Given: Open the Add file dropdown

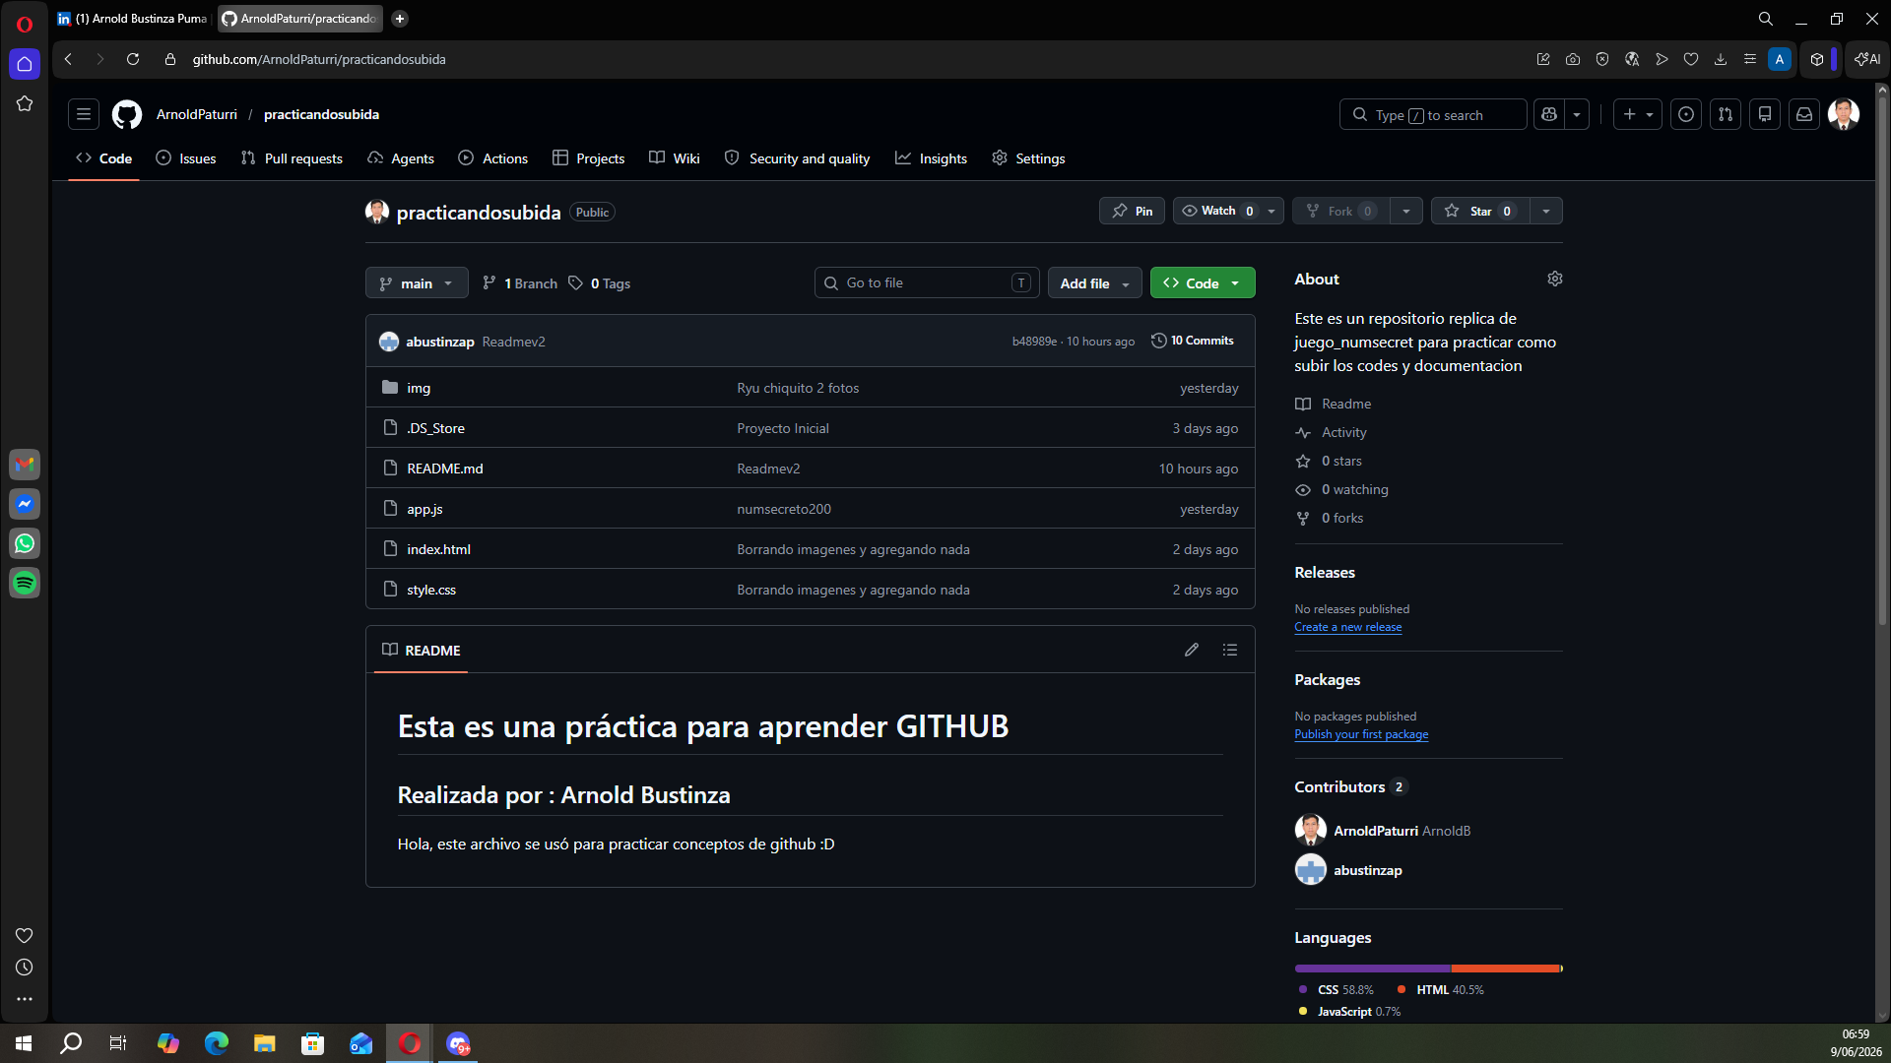Looking at the screenshot, I should [x=1095, y=283].
